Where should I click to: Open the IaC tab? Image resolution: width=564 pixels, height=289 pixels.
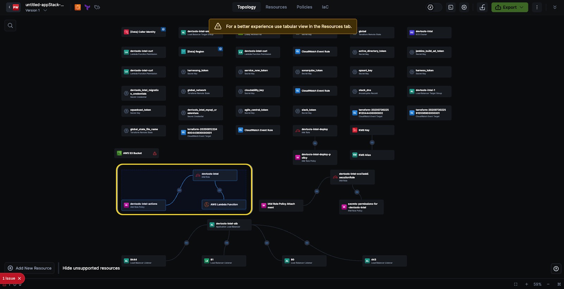pyautogui.click(x=325, y=7)
